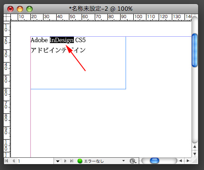This screenshot has height=170, width=204.
Task: Go to the next page arrow
Action: [x=65, y=161]
